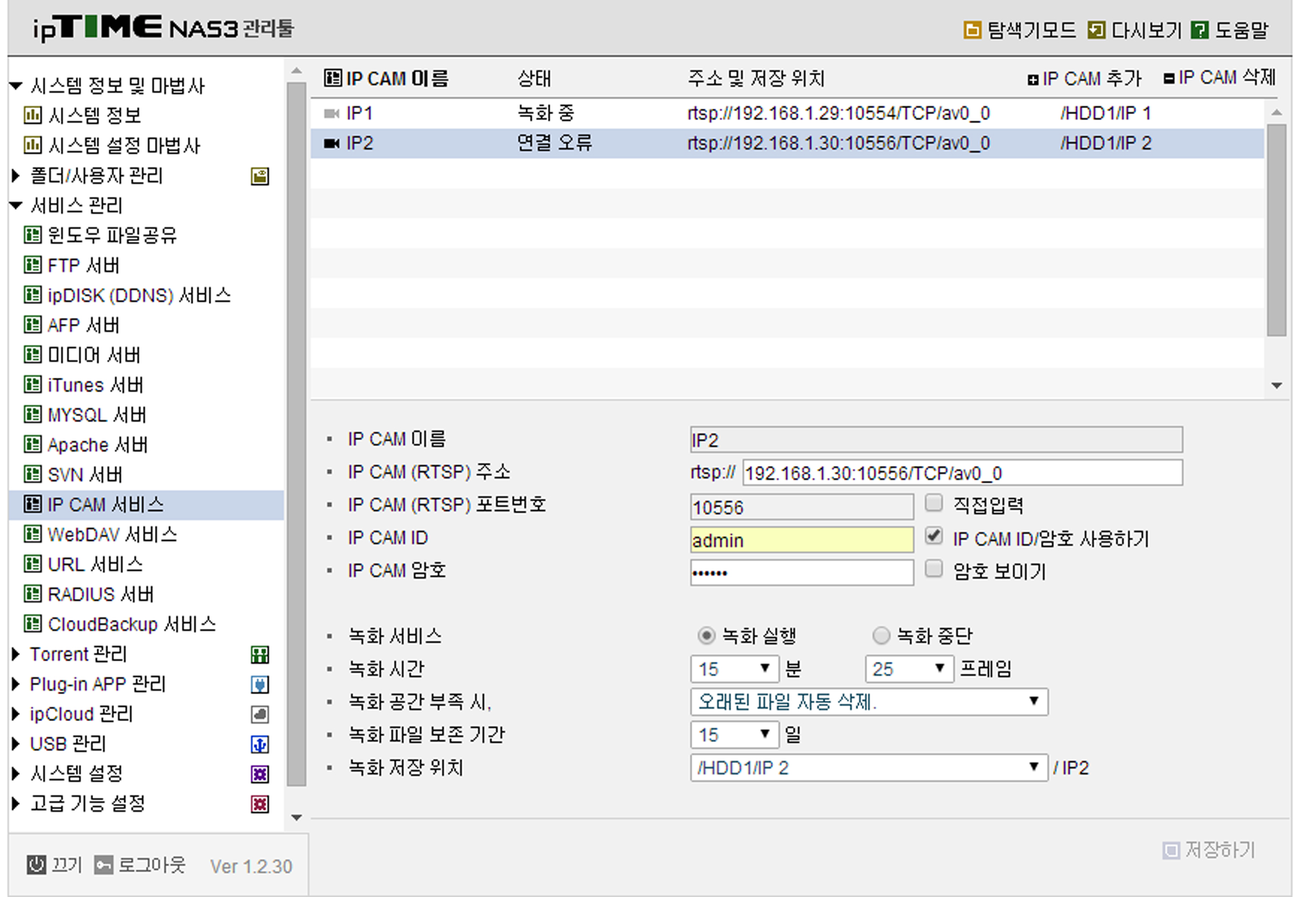Viewport: 1297px width, 897px height.
Task: Click the 도움말 help question mark icon
Action: (x=1199, y=30)
